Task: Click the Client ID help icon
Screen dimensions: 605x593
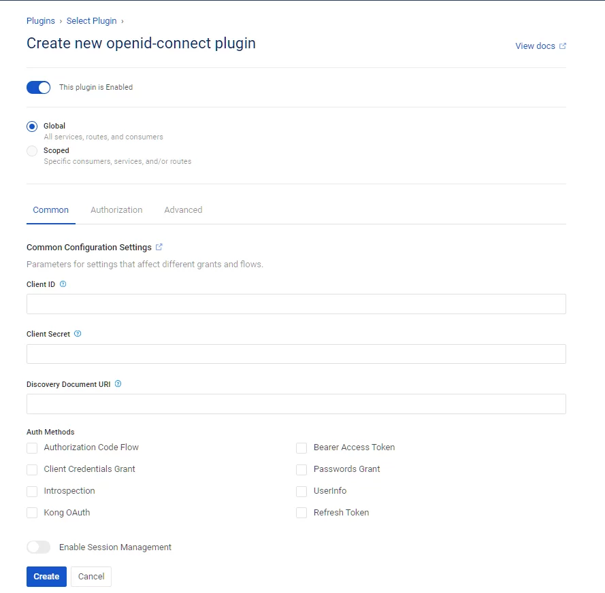Action: [x=63, y=284]
